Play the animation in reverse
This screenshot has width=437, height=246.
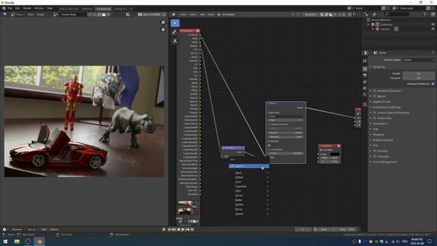point(178,230)
